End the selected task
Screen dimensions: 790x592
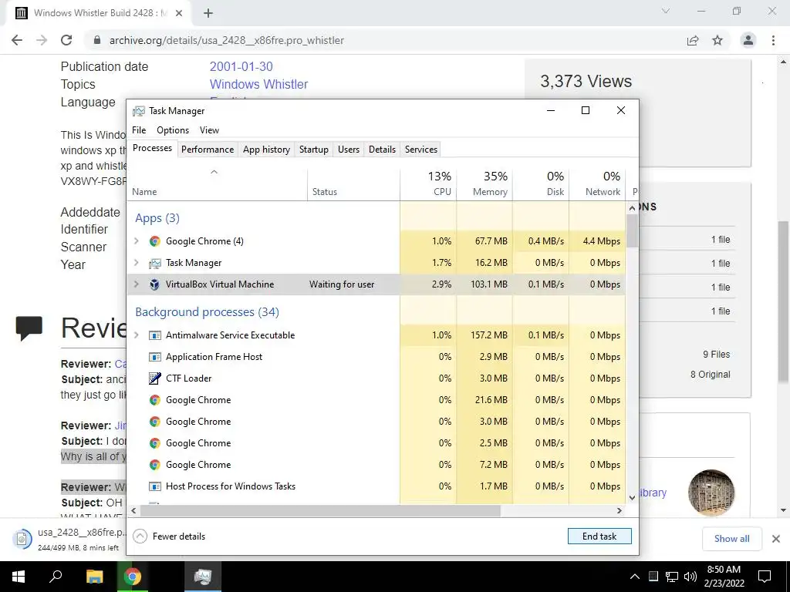pos(599,536)
